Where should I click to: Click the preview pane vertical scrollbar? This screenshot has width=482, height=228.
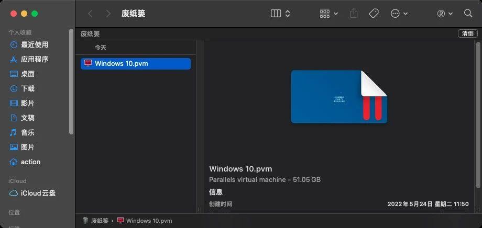click(478, 115)
